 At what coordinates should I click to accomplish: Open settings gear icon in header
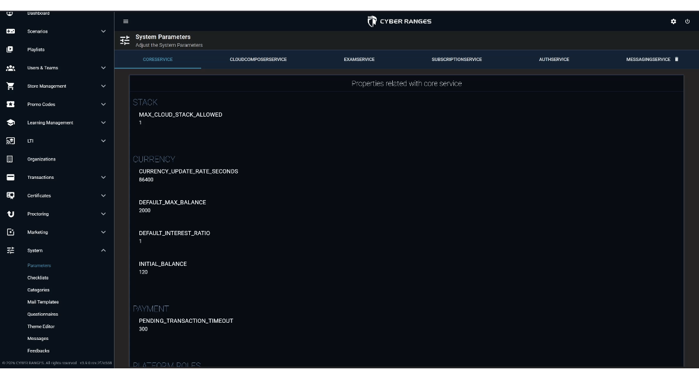(673, 21)
